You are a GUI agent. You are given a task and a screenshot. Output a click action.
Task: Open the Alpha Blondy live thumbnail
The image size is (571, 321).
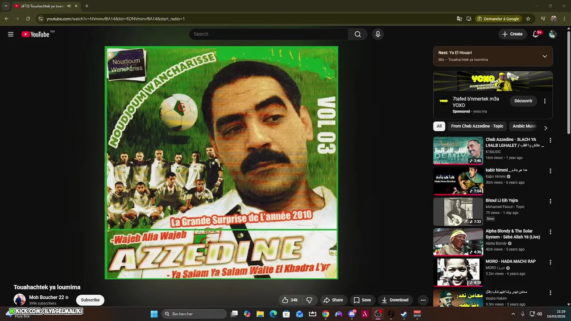click(x=458, y=242)
